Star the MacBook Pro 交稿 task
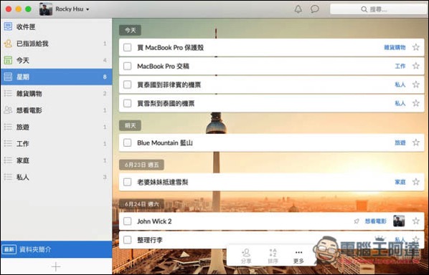Image resolution: width=429 pixels, height=275 pixels. pos(416,66)
